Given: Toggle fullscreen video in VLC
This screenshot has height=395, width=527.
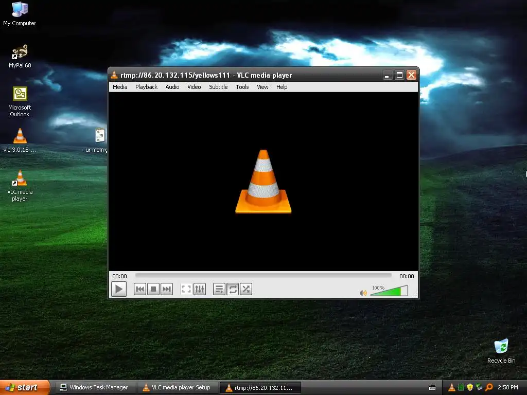Looking at the screenshot, I should [x=186, y=289].
